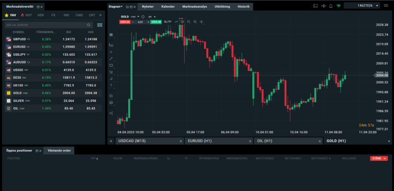This screenshot has height=191, width=394.
Task: Open the Historik tab
Action: [x=244, y=7]
